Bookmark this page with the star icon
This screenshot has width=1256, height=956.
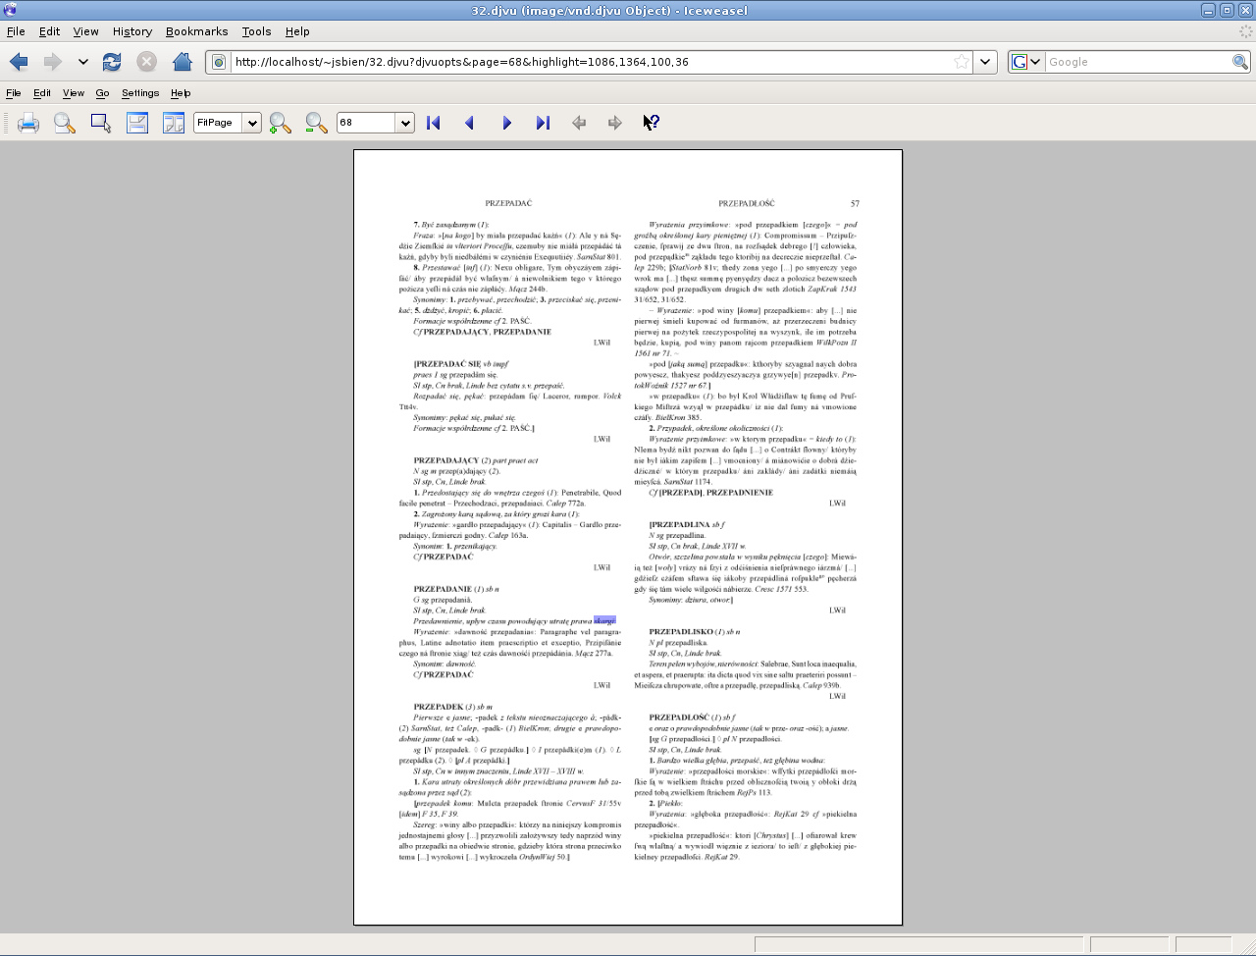tap(962, 62)
